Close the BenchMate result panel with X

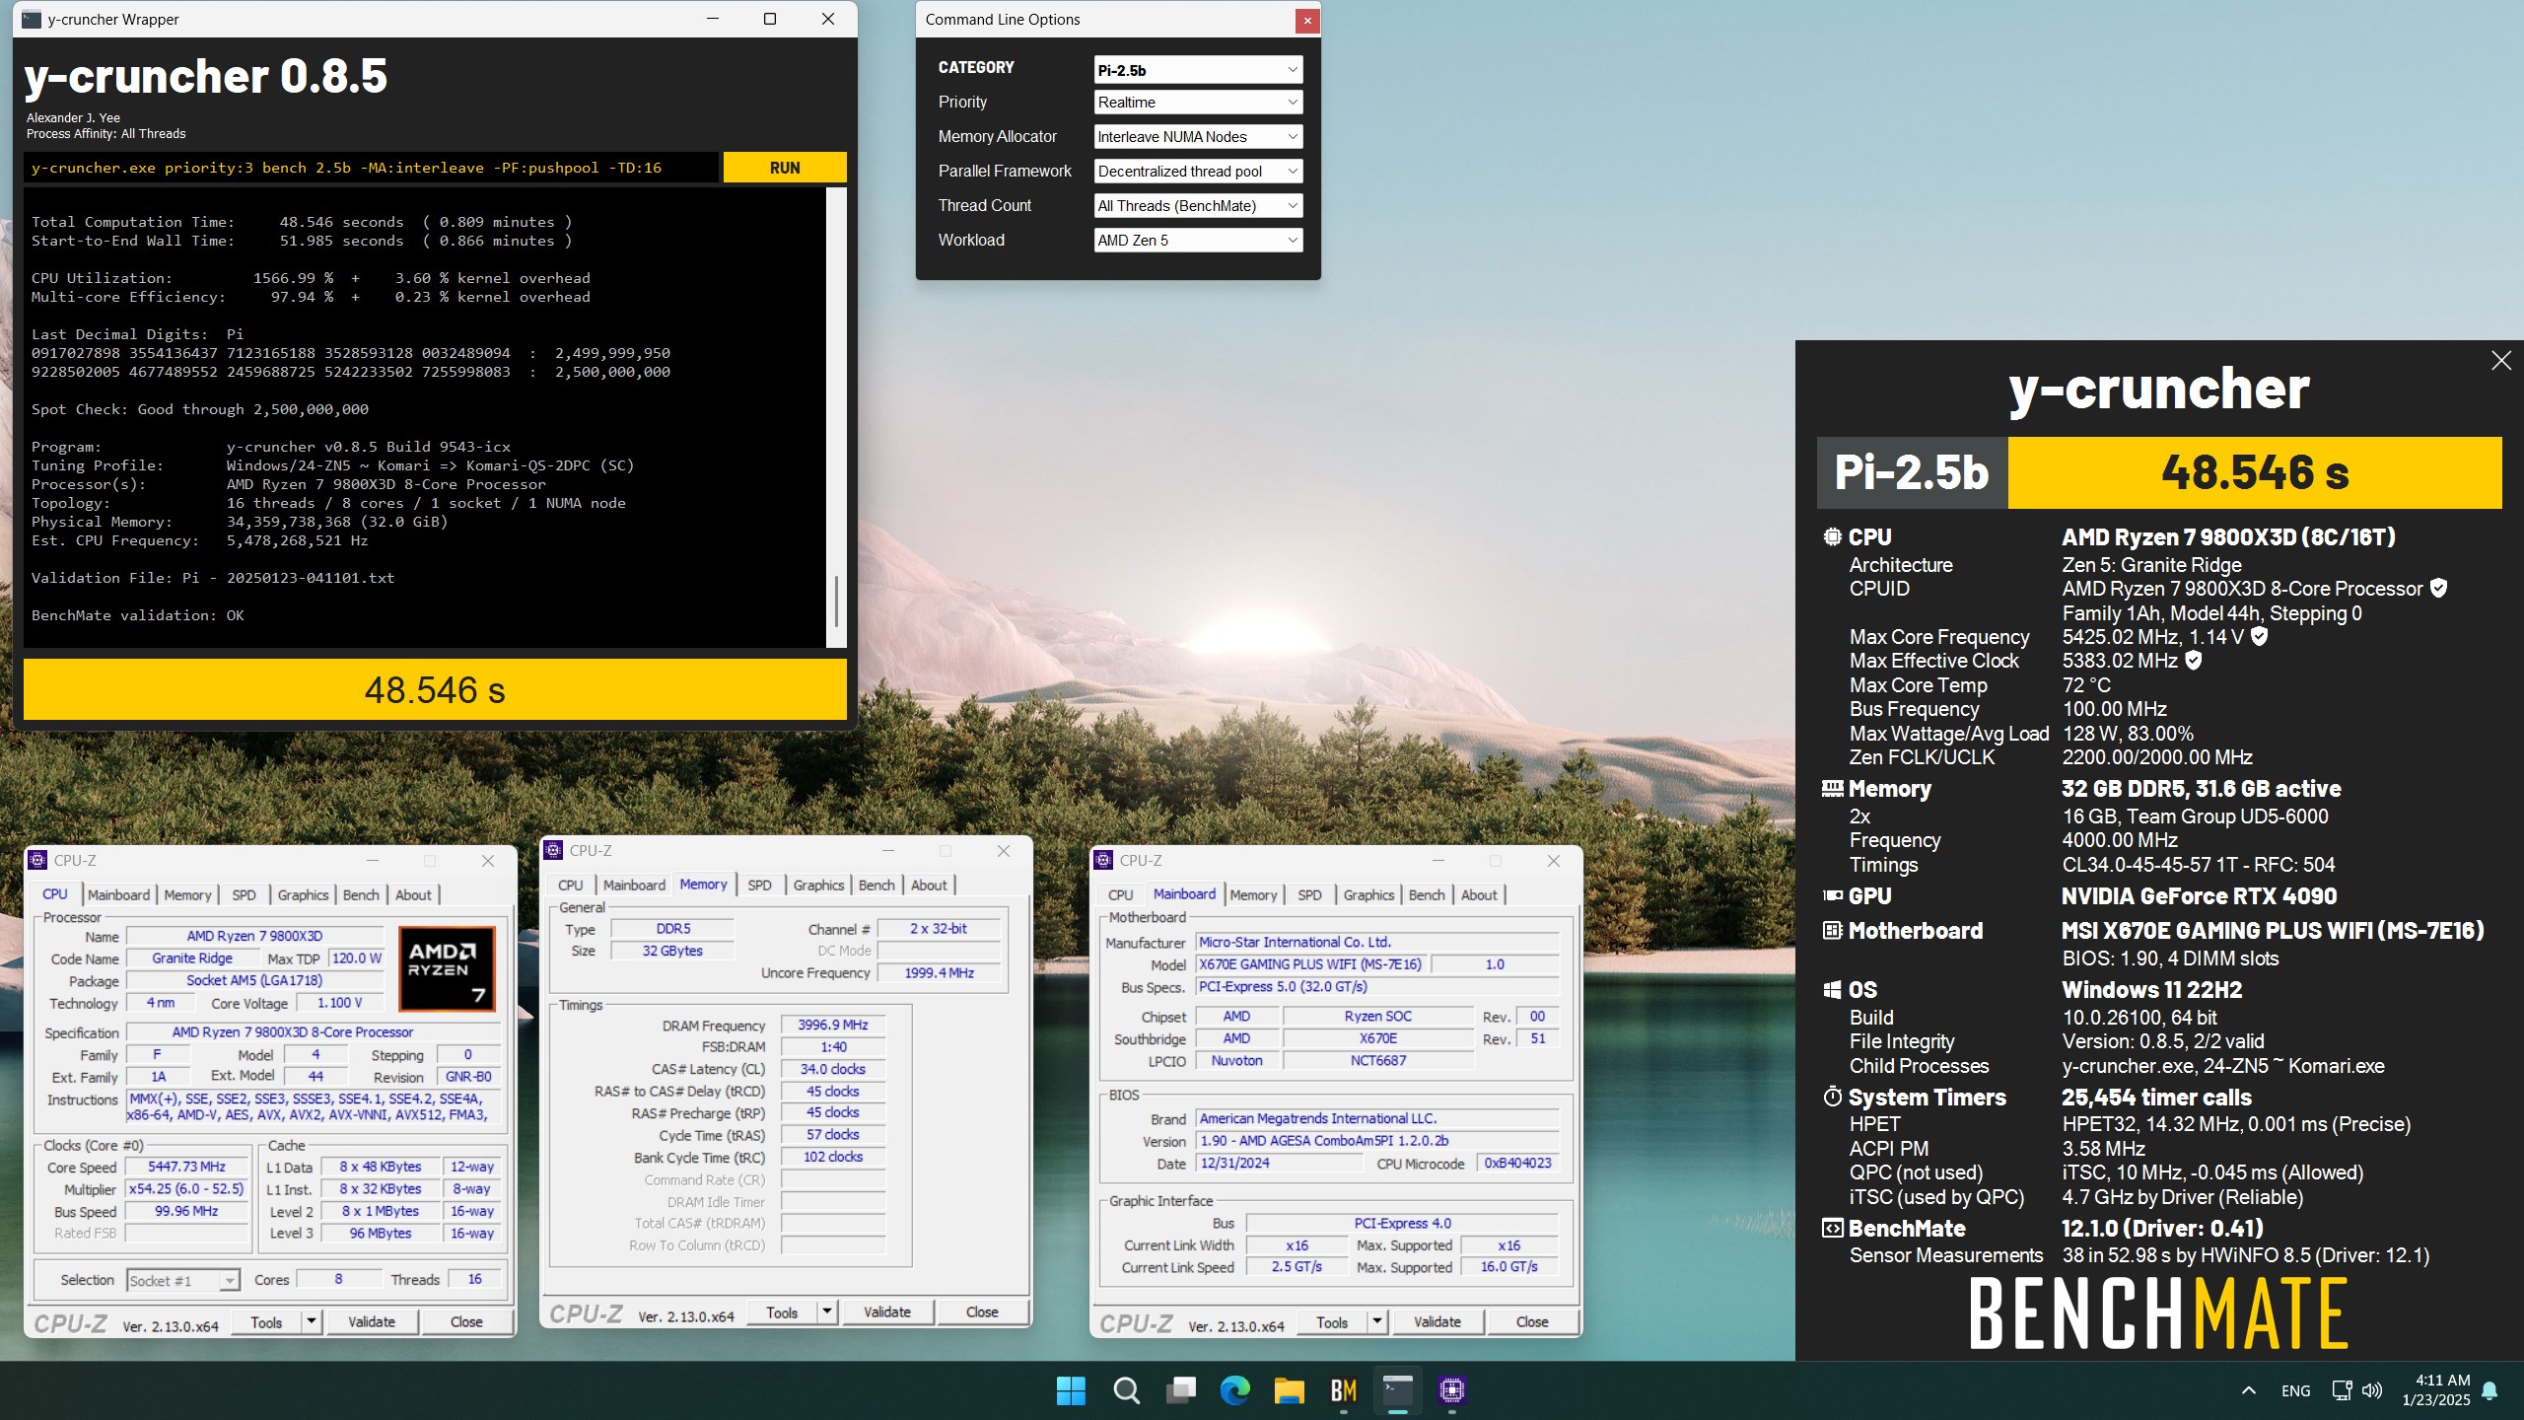coord(2500,361)
